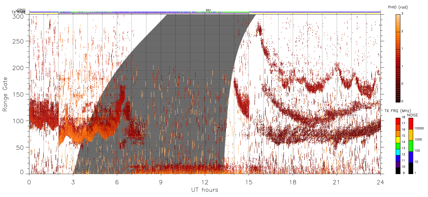The width and height of the screenshot is (428, 197).
Task: Pick the yellow segment of TX FRQ colorbar
Action: (398, 140)
